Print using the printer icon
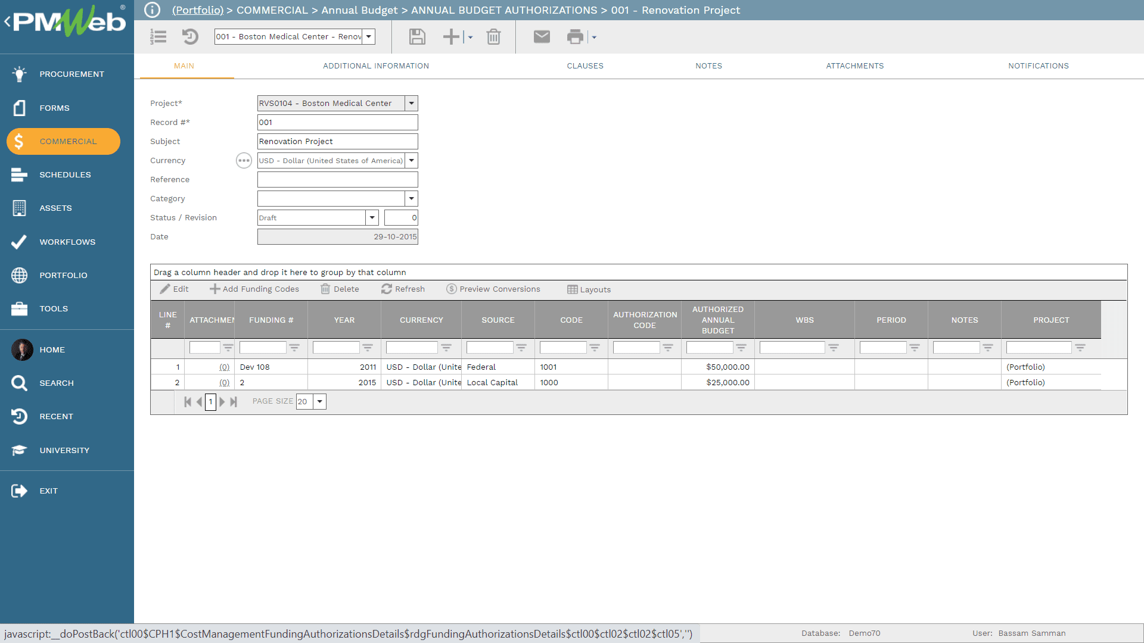Viewport: 1144px width, 643px height. 575,37
